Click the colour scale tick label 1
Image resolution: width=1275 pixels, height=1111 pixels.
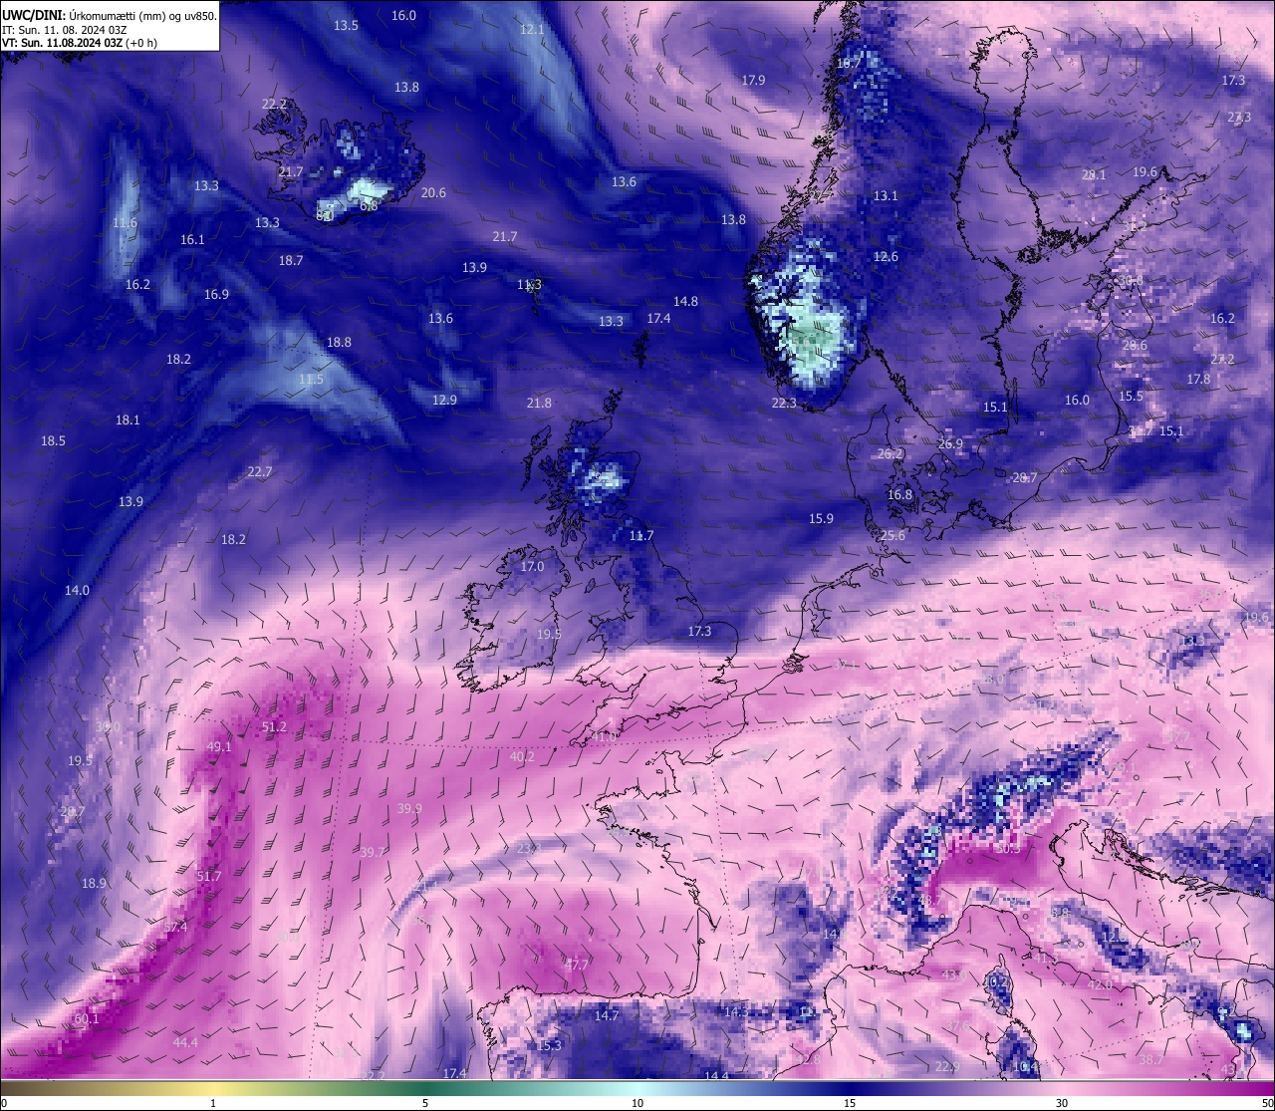tap(213, 1103)
